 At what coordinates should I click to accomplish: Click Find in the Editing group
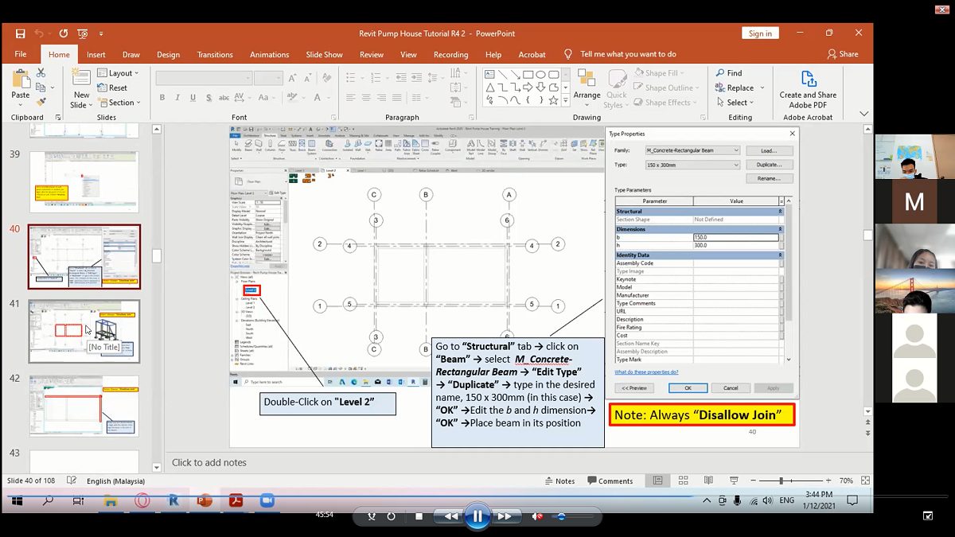[729, 73]
